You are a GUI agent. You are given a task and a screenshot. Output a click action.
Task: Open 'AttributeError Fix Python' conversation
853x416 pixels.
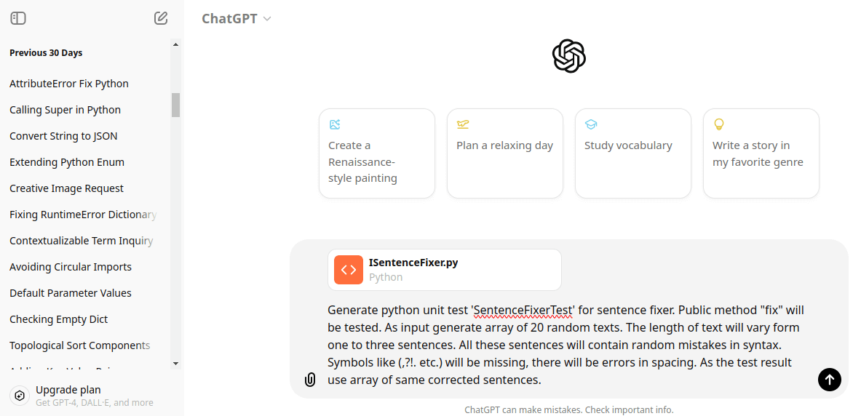(69, 84)
